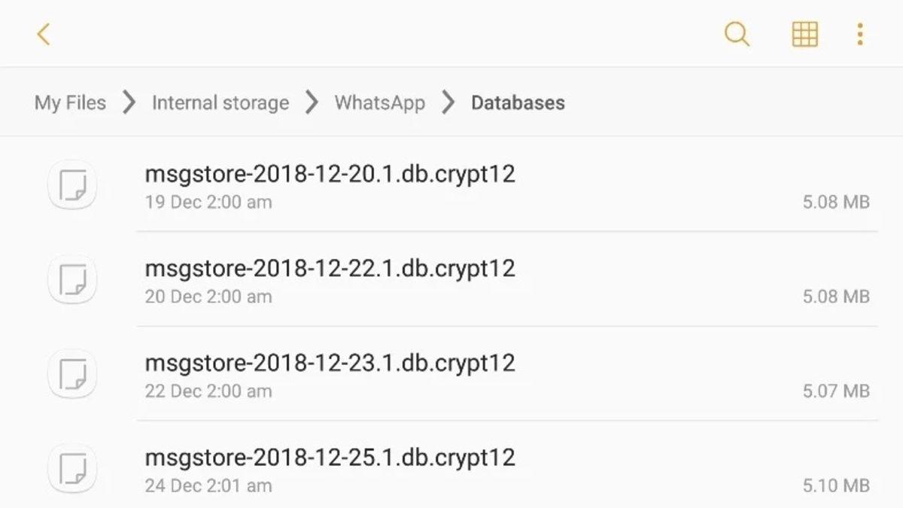Image resolution: width=903 pixels, height=508 pixels.
Task: Tap the file icon beside msgstore-2018-12-20
Action: [x=72, y=184]
